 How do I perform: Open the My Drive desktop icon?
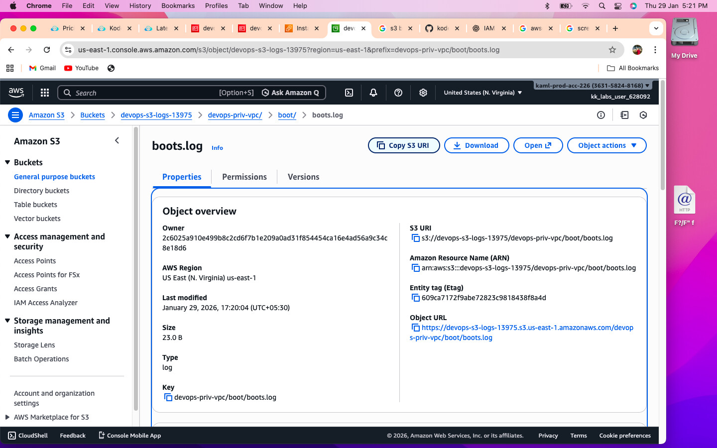point(684,38)
